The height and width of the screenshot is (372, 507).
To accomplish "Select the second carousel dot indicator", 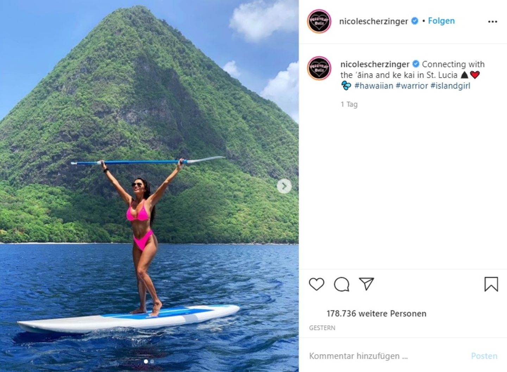I will pos(152,361).
